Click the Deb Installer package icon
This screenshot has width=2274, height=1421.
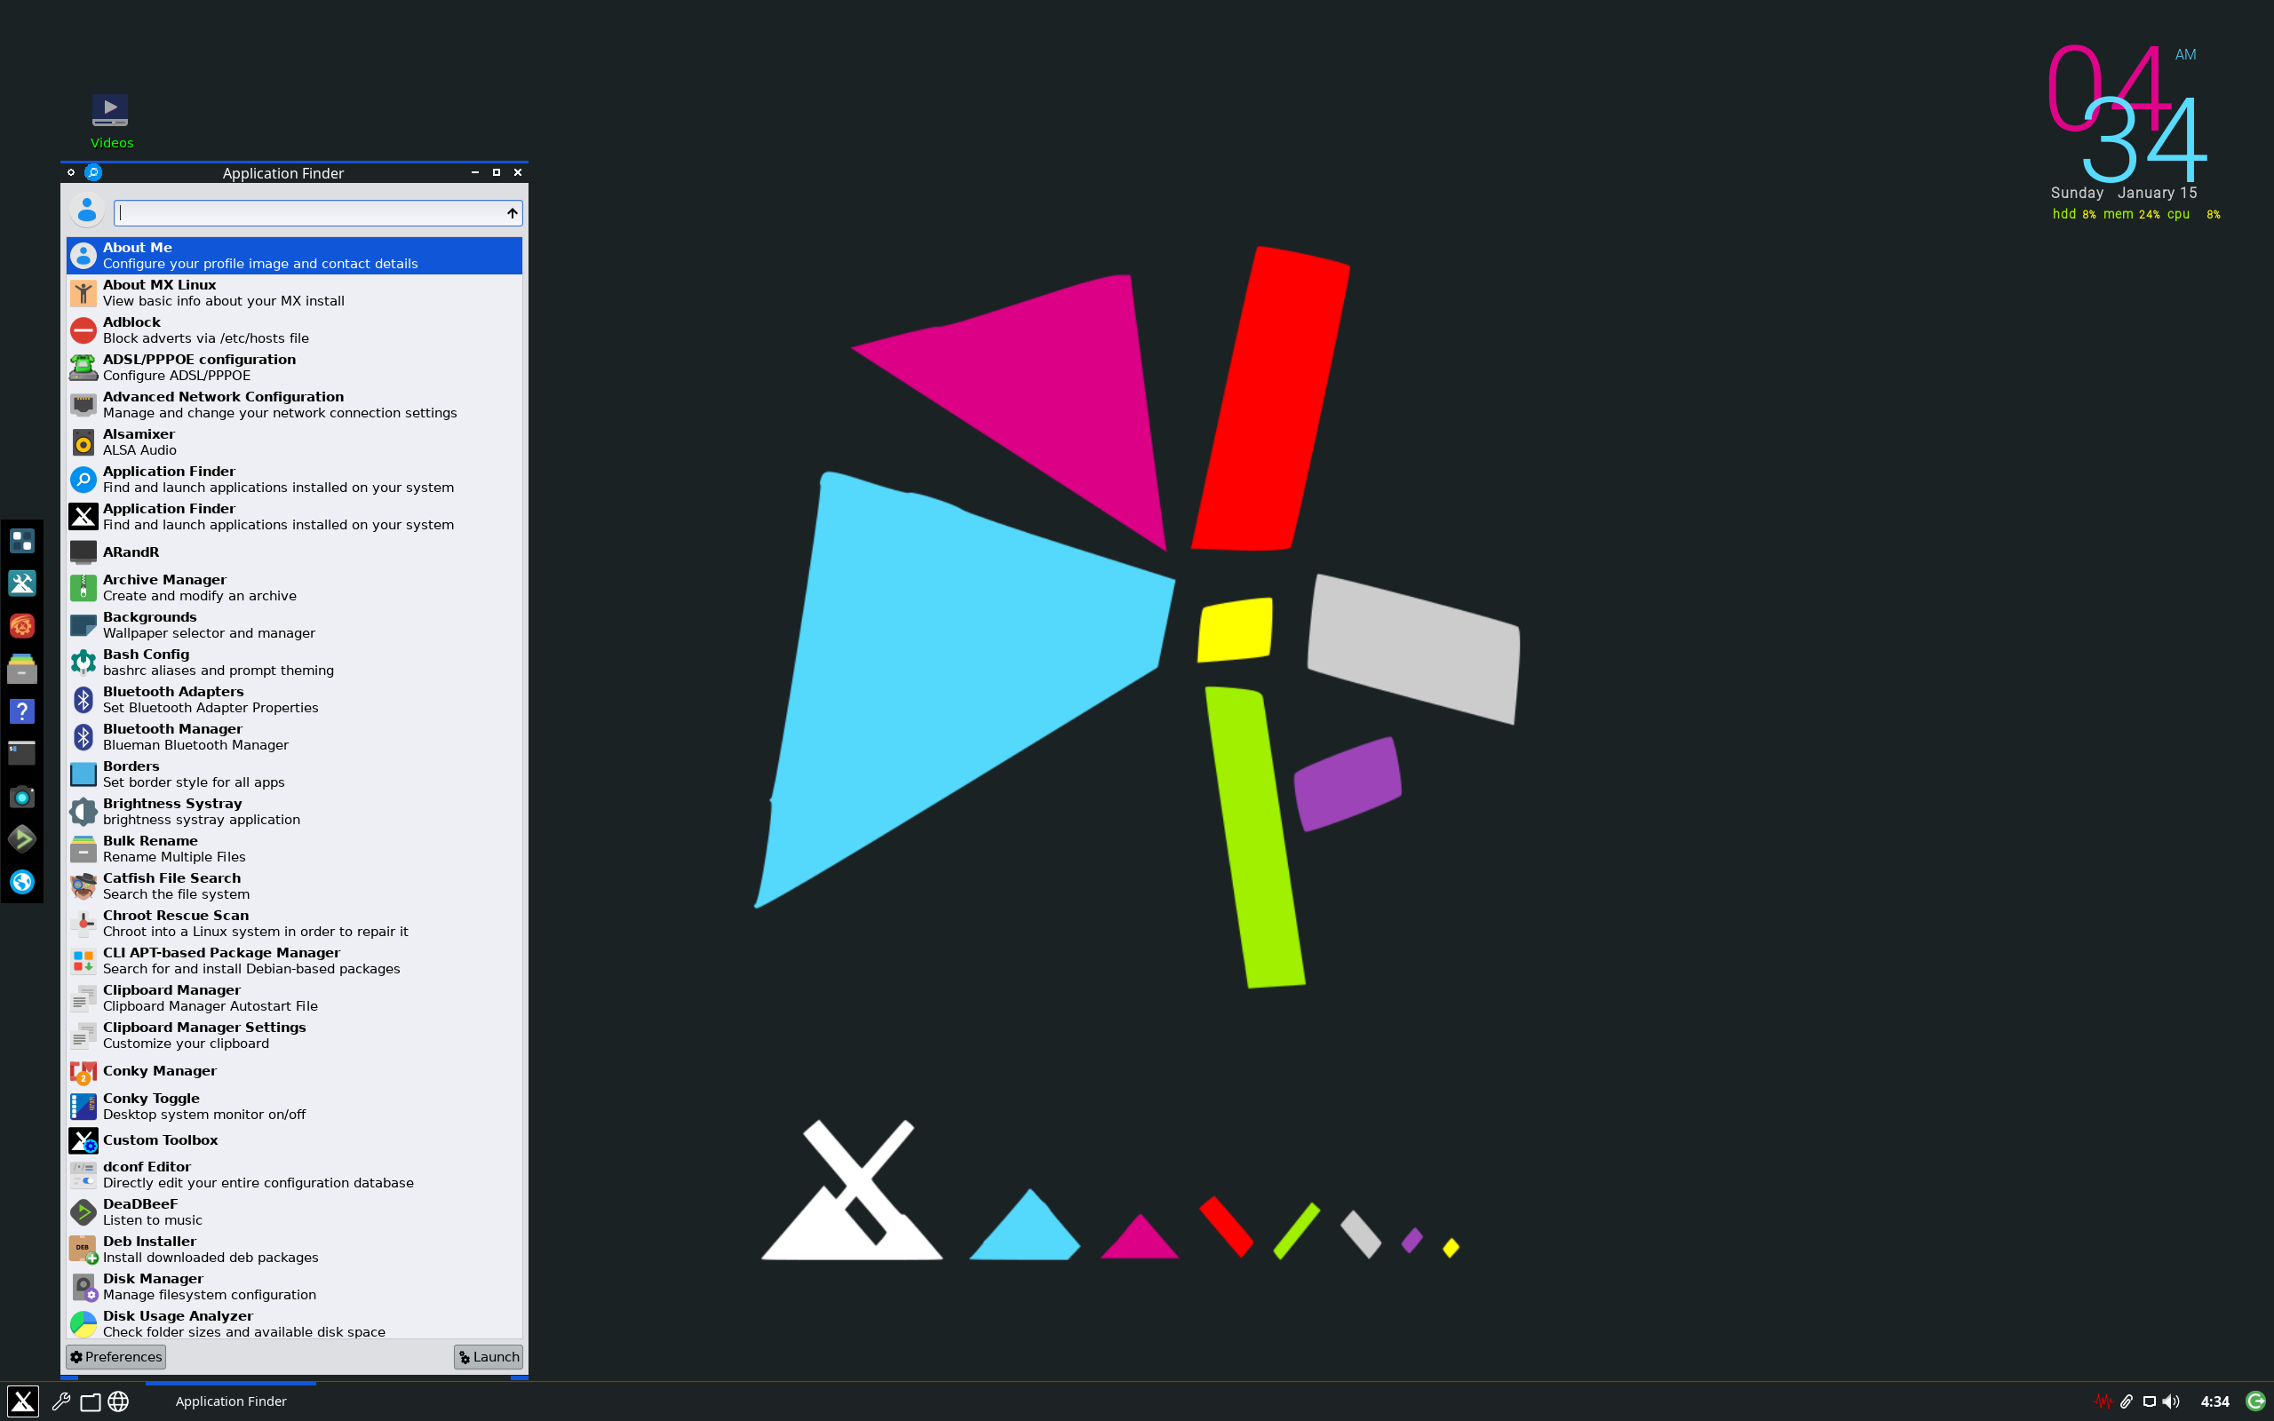[x=83, y=1249]
